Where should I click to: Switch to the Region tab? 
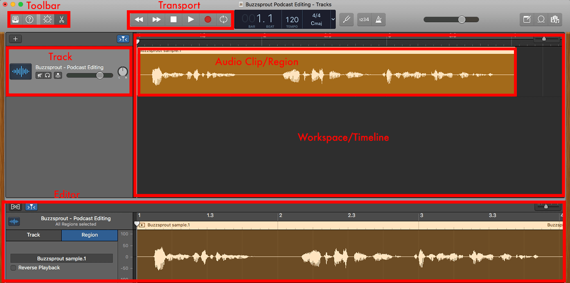point(89,235)
